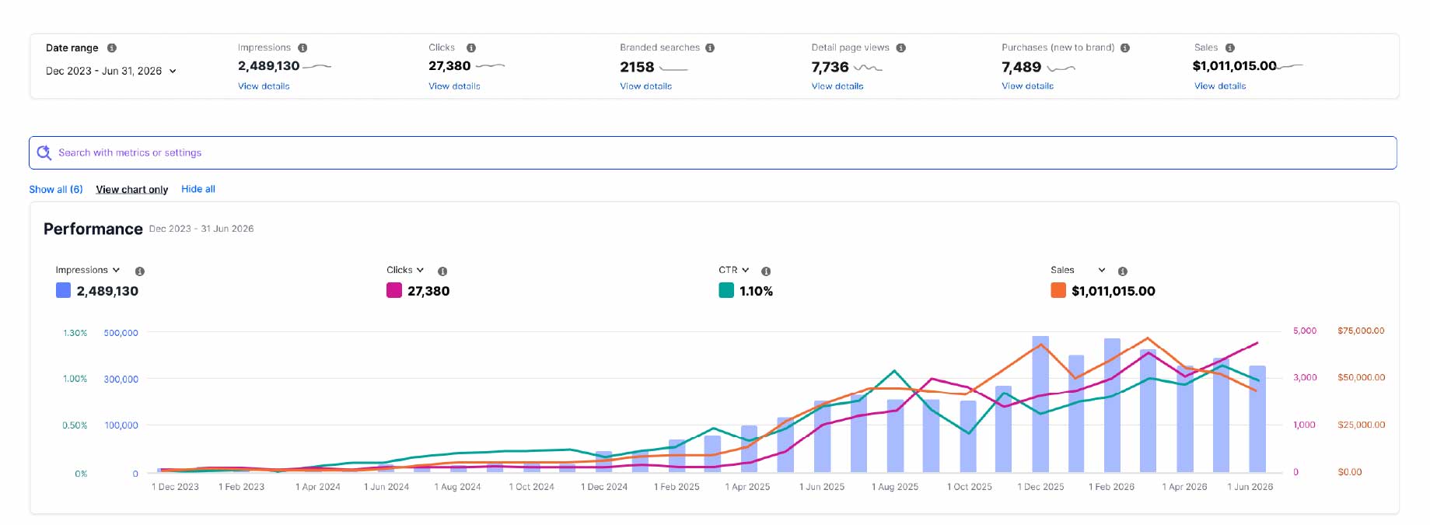Open the Impressions metric dropdown in chart
Image resolution: width=1430 pixels, height=525 pixels.
(x=88, y=270)
